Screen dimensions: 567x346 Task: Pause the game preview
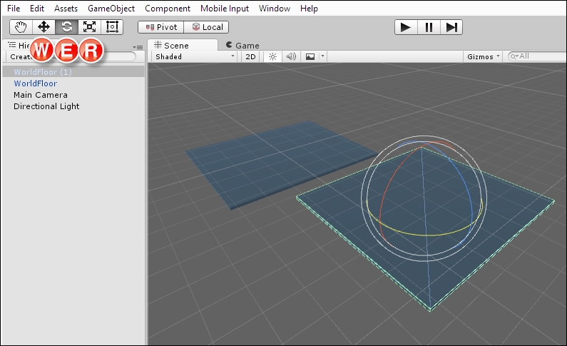(x=429, y=27)
